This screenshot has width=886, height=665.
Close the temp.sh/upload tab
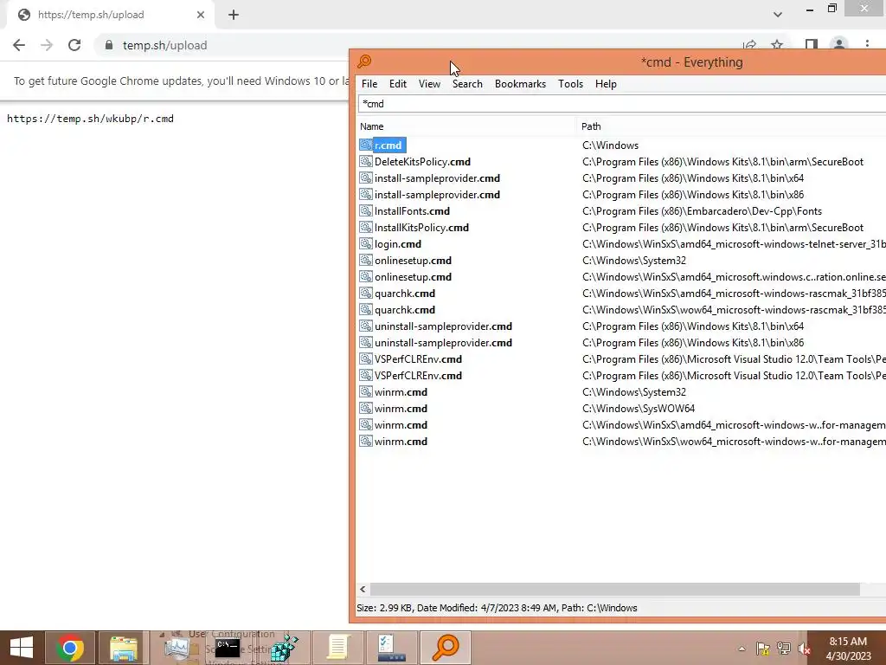[201, 15]
